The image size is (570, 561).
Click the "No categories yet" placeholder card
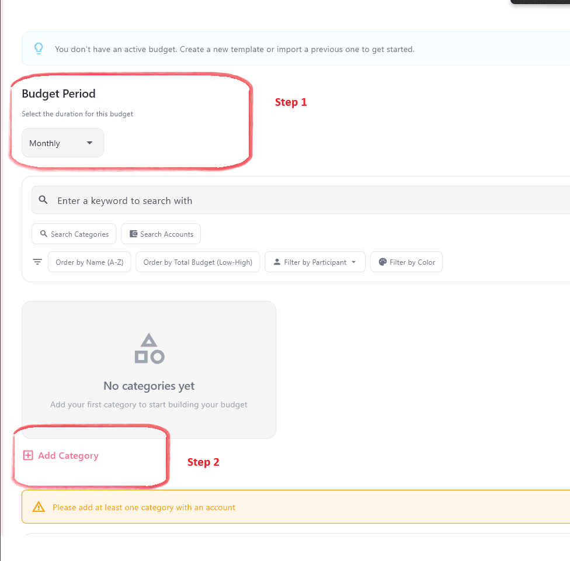click(149, 386)
